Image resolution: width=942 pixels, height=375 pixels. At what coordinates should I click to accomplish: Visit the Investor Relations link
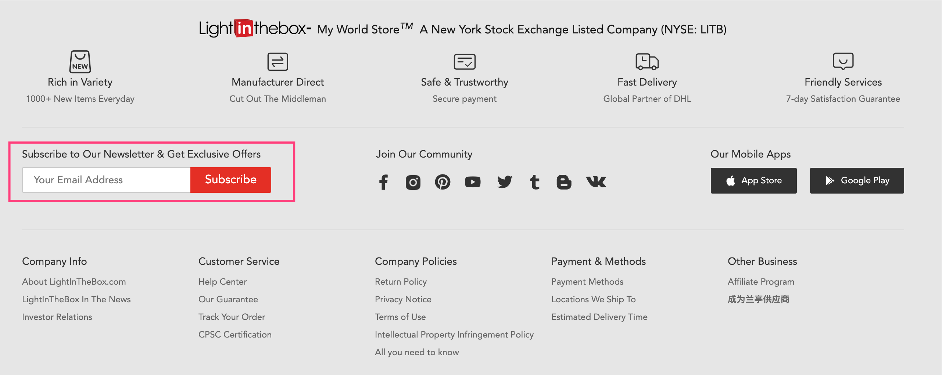(x=57, y=317)
